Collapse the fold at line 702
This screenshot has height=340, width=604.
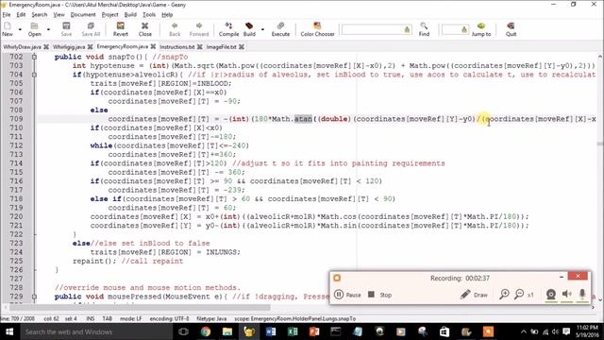click(34, 57)
